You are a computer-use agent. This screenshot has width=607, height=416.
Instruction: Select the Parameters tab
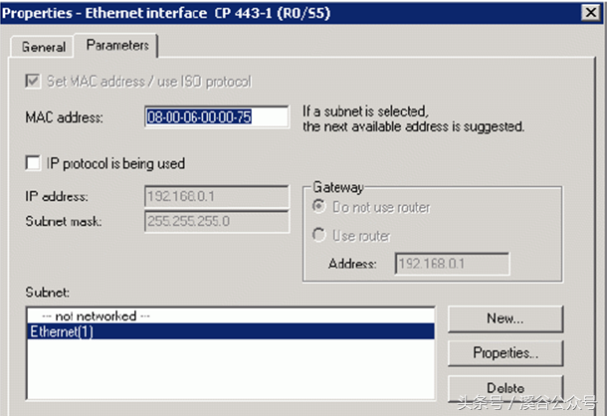(116, 45)
